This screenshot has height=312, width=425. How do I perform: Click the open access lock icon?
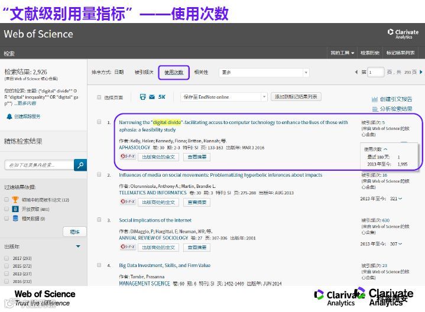[x=15, y=209]
